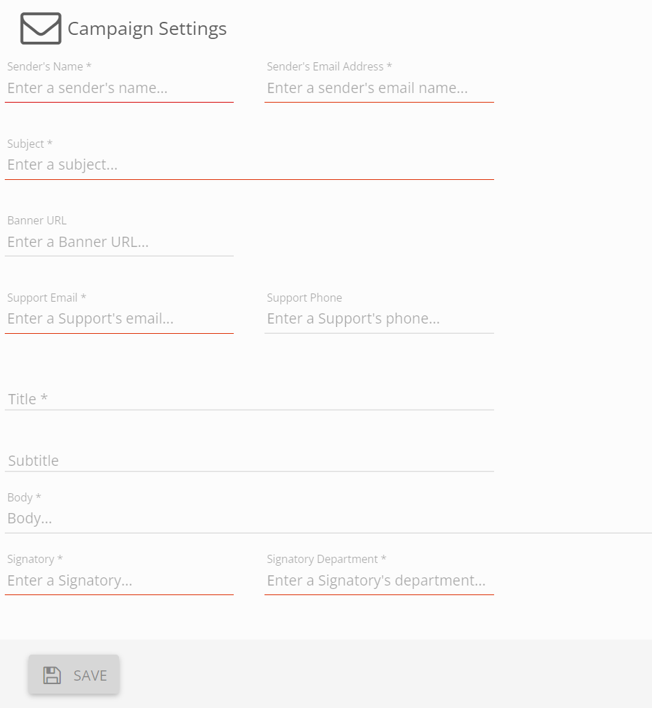The image size is (652, 708).
Task: Focus the "Body..." text area
Action: point(328,519)
